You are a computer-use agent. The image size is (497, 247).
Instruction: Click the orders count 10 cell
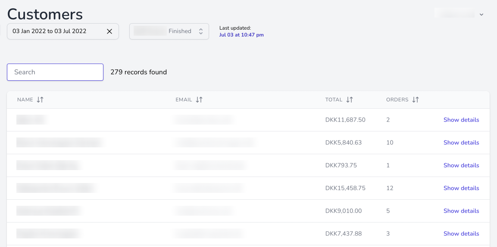(390, 143)
